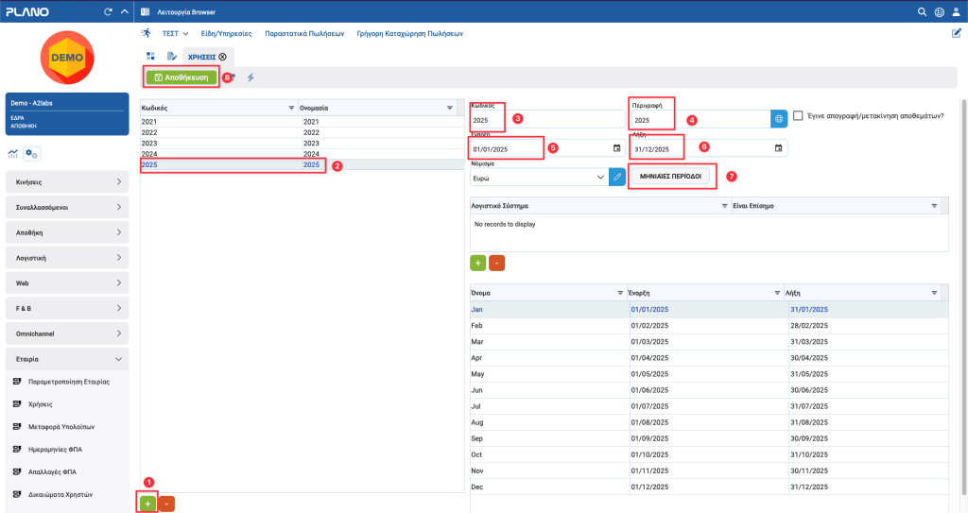Open Είδη/Υπηρεσίες from the top menu
968x513 pixels.
tap(227, 33)
